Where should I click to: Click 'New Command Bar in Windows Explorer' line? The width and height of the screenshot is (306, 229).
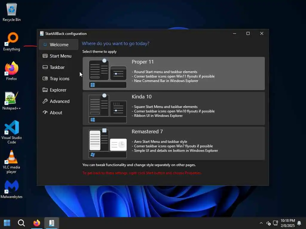[x=165, y=81]
